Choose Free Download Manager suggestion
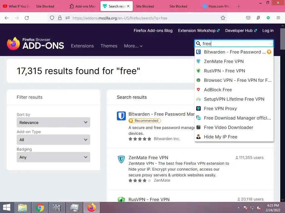This screenshot has height=213, width=285. [x=234, y=118]
